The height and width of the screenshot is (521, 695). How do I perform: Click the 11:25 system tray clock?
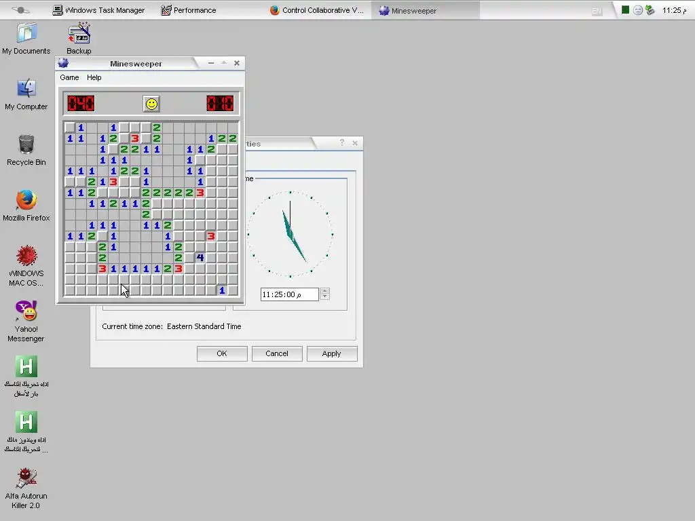click(x=674, y=10)
